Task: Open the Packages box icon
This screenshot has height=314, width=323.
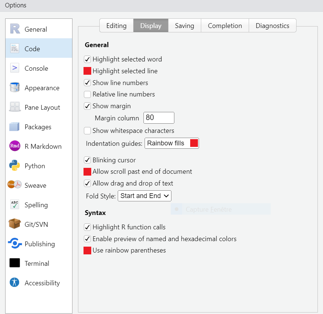Action: (15, 127)
